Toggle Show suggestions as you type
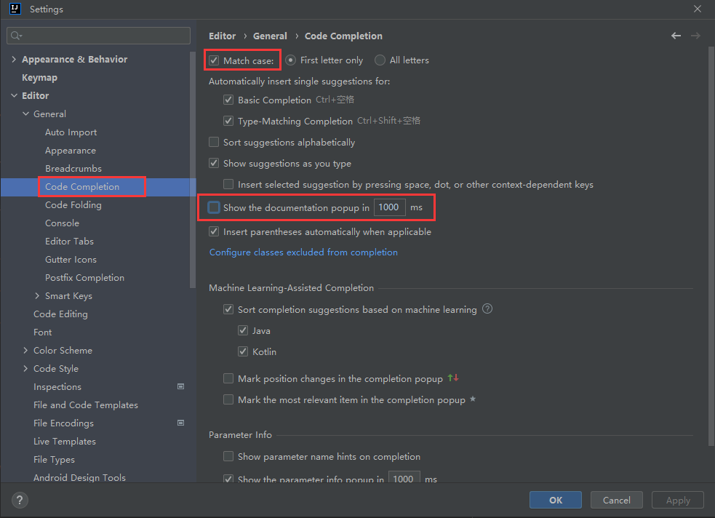715x518 pixels. [214, 163]
